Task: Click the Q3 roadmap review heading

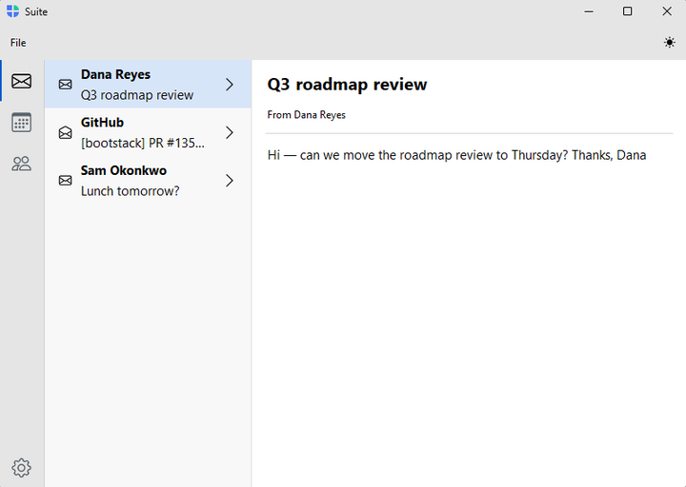Action: (347, 85)
